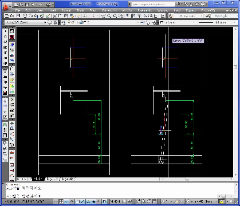Open the Layer Properties Manager icon
This screenshot has width=240, height=206.
(x=64, y=23)
